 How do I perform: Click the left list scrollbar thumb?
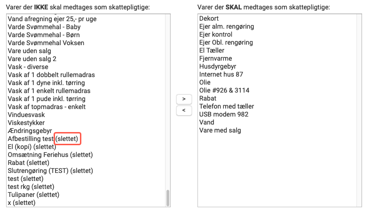point(168,198)
